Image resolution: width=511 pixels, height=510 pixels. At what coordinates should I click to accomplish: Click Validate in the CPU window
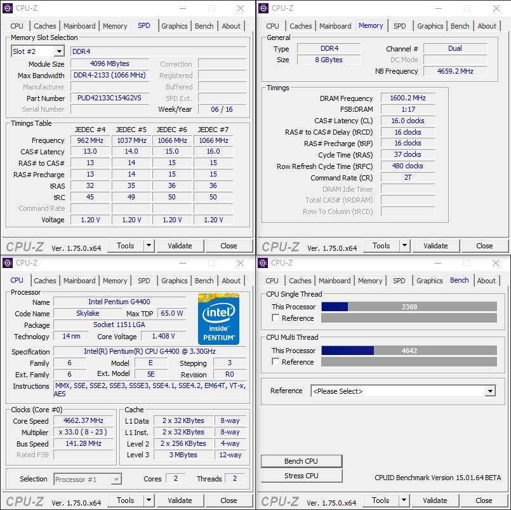(180, 500)
